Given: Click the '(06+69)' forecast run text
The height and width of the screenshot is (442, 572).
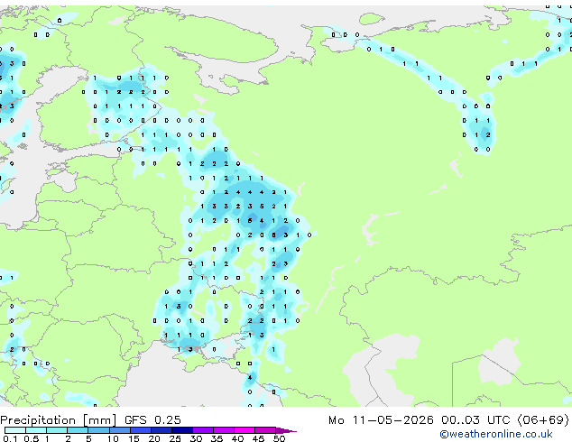Looking at the screenshot, I should pos(543,420).
